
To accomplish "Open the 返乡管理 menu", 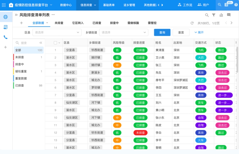I will [x=129, y=5].
